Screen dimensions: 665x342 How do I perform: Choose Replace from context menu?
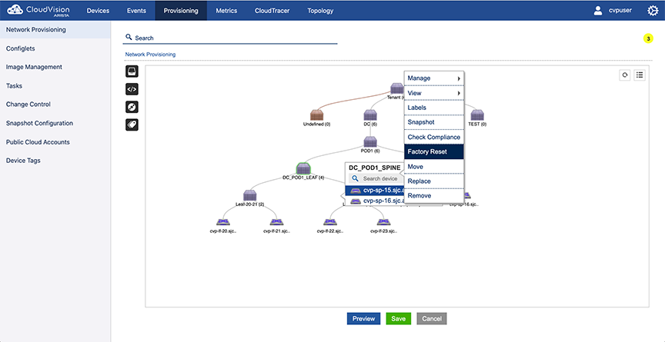pyautogui.click(x=434, y=181)
